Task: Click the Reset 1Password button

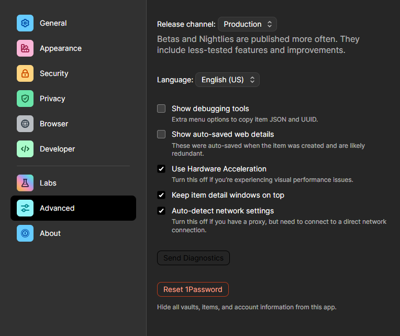Action: click(x=193, y=289)
